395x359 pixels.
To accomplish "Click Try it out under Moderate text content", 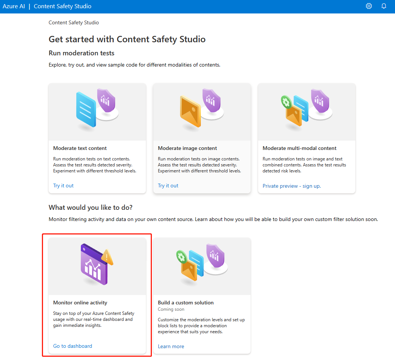I will click(x=64, y=185).
